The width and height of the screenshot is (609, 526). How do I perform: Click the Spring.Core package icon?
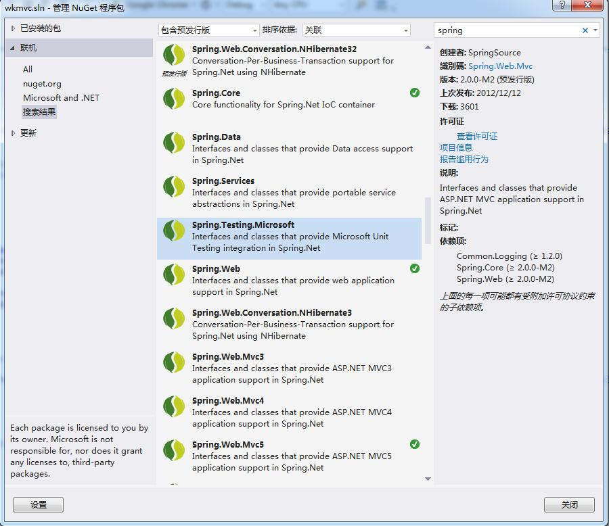point(174,99)
